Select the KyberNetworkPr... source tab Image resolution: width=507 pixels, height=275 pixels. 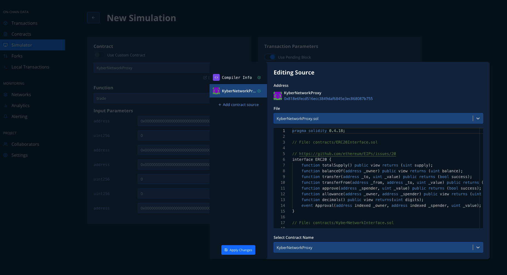pyautogui.click(x=238, y=91)
